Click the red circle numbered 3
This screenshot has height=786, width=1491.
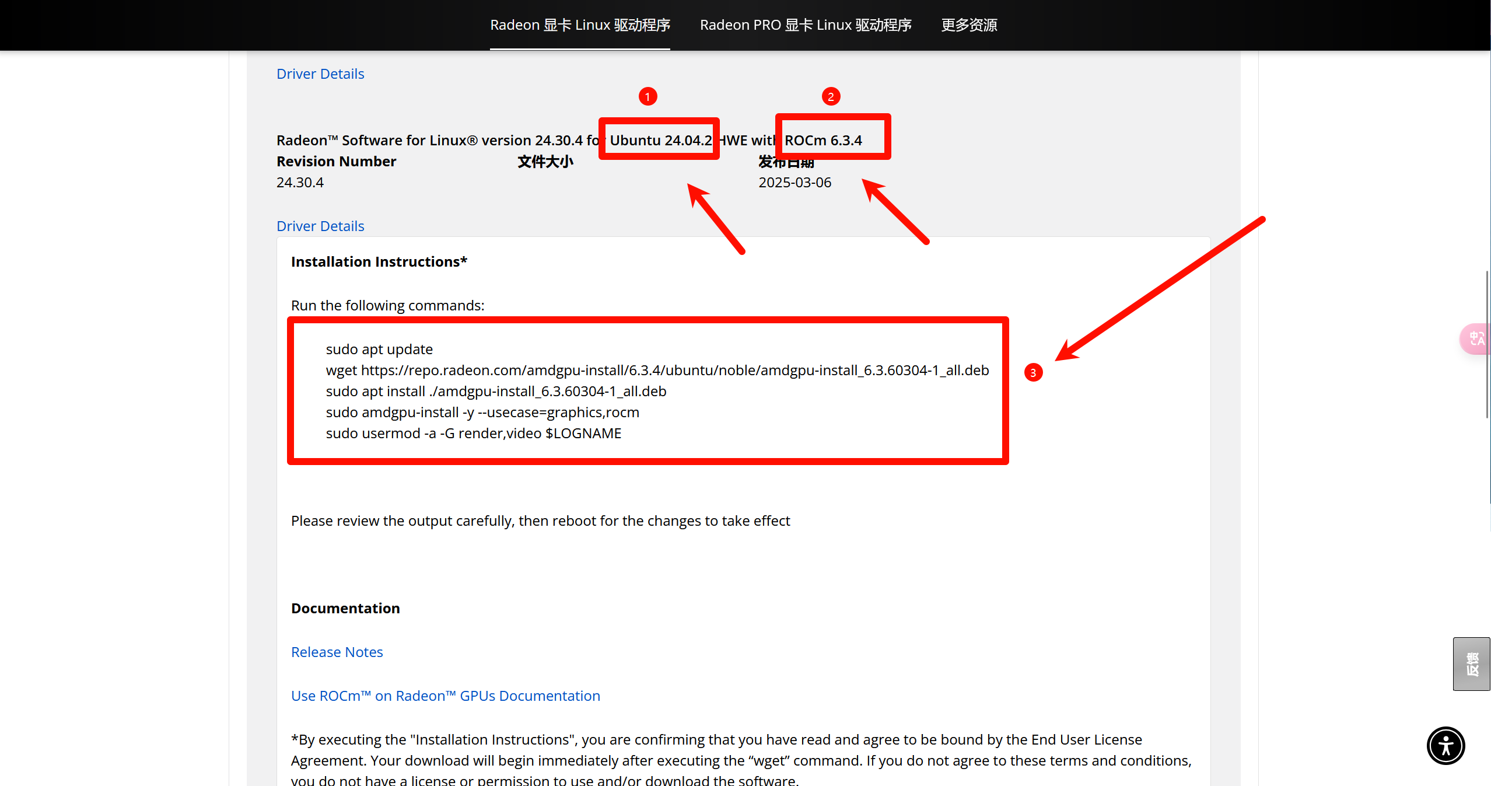pyautogui.click(x=1033, y=372)
